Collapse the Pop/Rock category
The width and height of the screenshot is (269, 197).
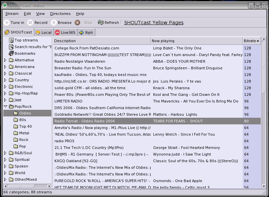6,106
